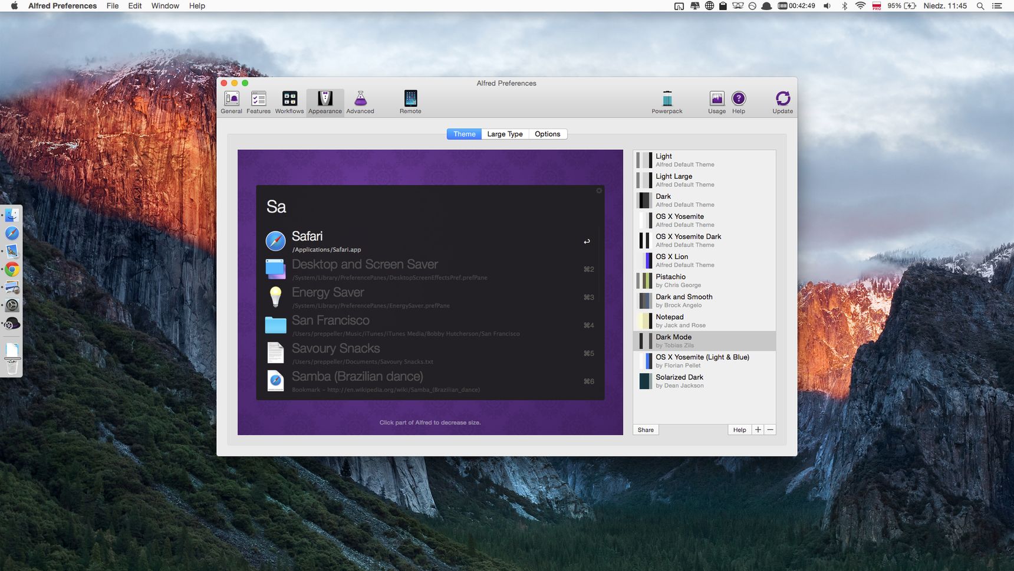Image resolution: width=1014 pixels, height=571 pixels.
Task: Open the Update pane
Action: [783, 103]
